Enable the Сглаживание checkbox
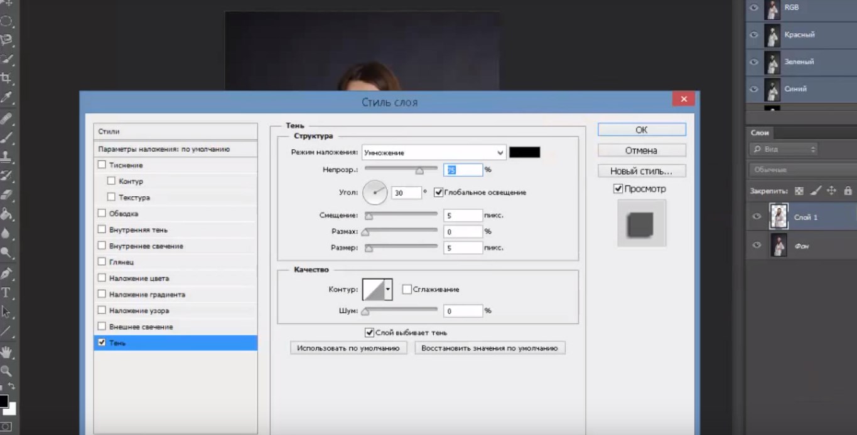 pos(407,290)
